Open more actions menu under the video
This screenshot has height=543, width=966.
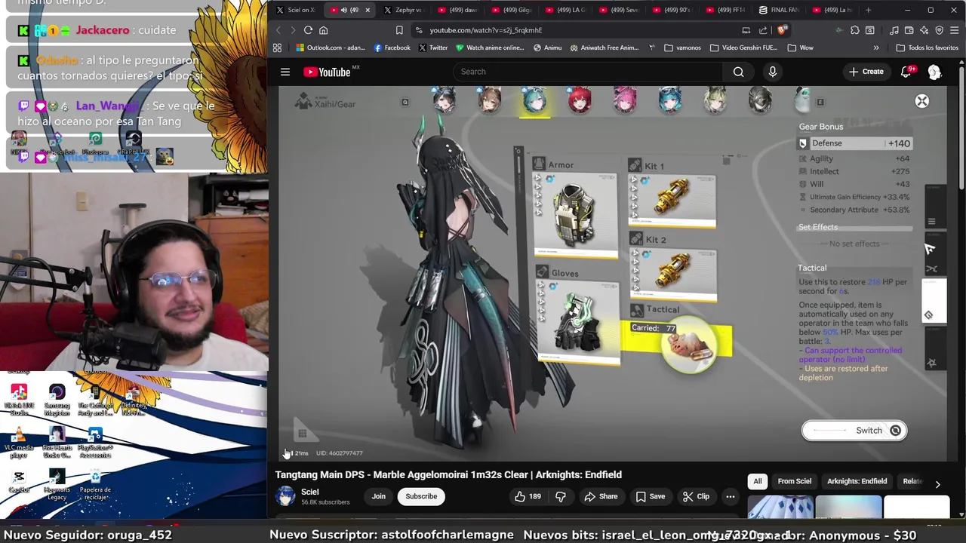730,496
